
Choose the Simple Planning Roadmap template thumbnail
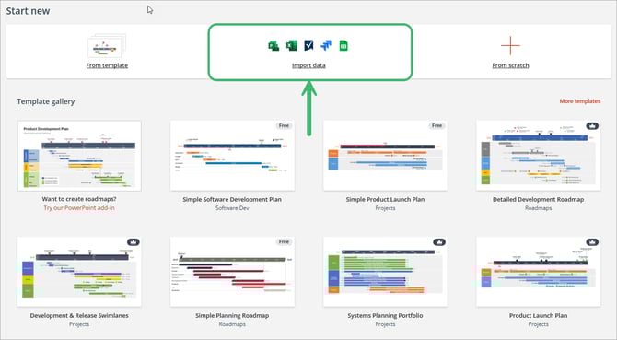click(x=232, y=272)
